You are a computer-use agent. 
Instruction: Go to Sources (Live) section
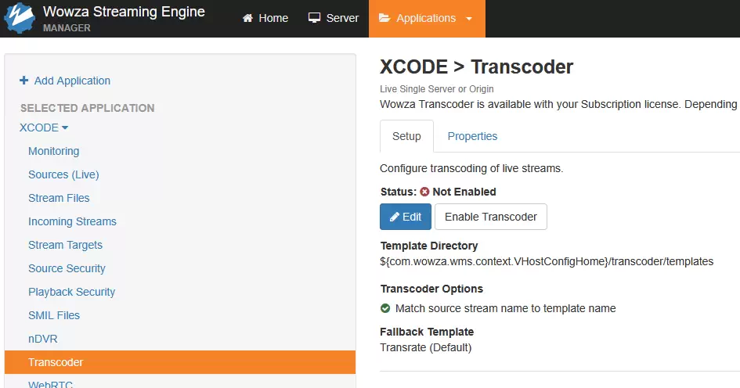click(63, 175)
